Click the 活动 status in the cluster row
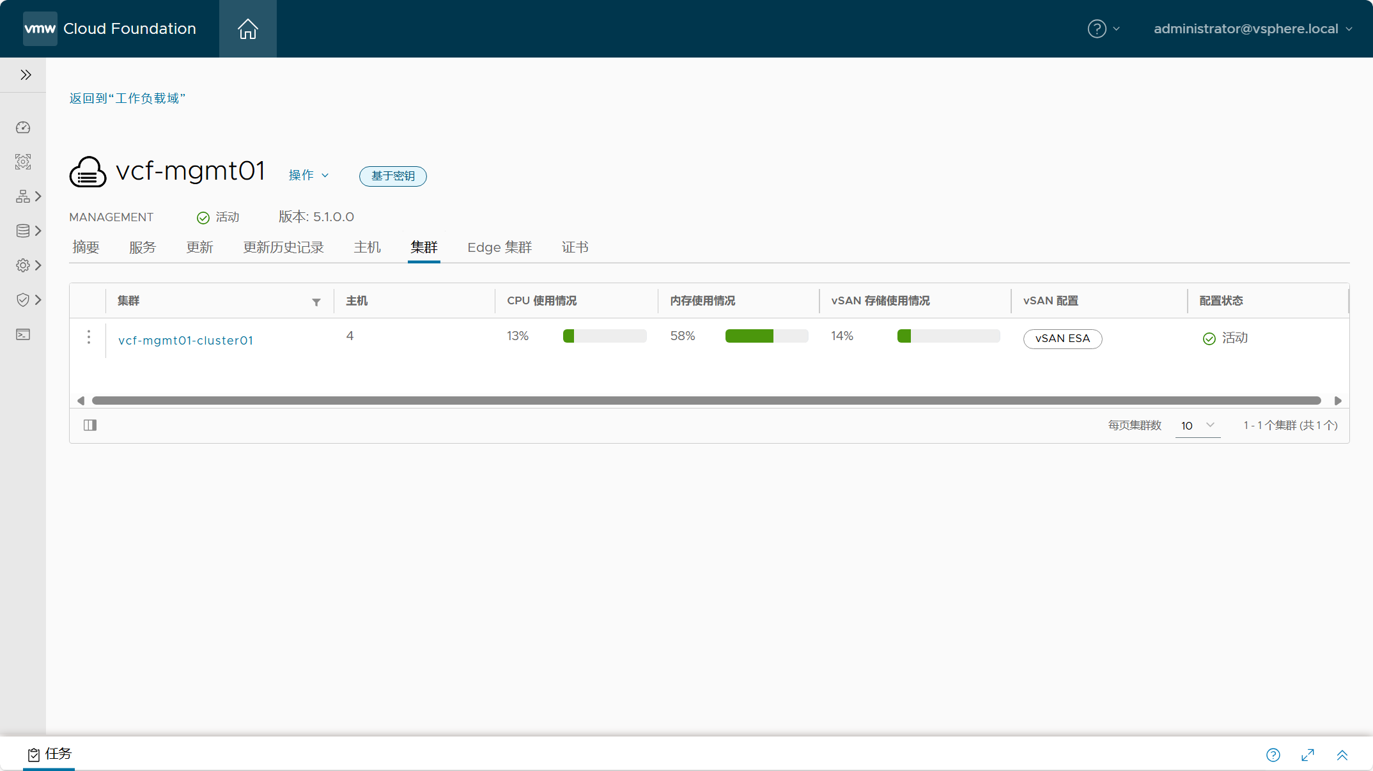 [x=1225, y=338]
